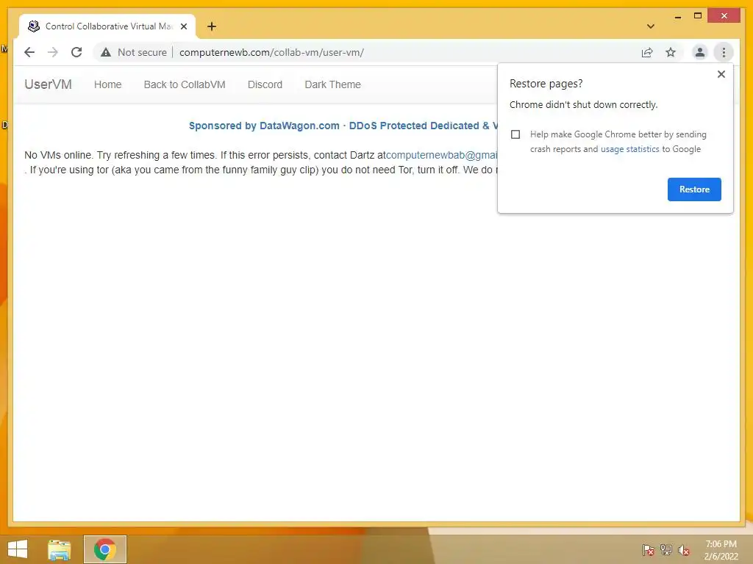The height and width of the screenshot is (564, 753).
Task: Open the Home nav item
Action: click(107, 84)
